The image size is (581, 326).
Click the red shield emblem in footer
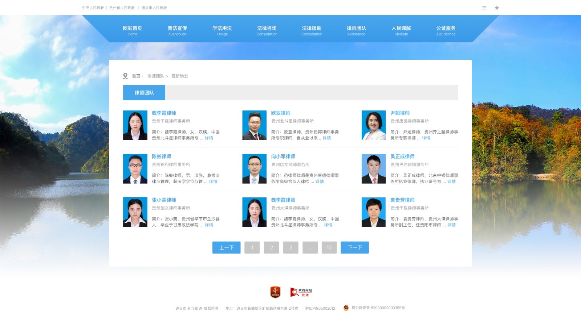(275, 292)
